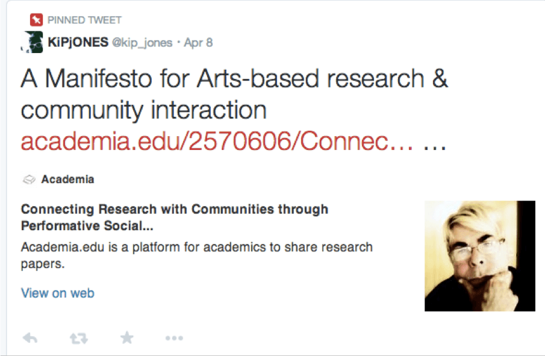Screen dimensions: 545x356
Task: Click the Academia source label
Action: (x=68, y=180)
